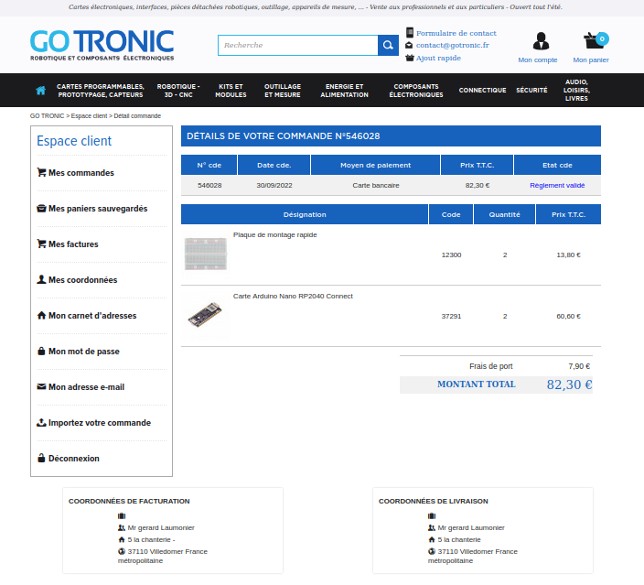Click the magnifier search button

pos(389,45)
